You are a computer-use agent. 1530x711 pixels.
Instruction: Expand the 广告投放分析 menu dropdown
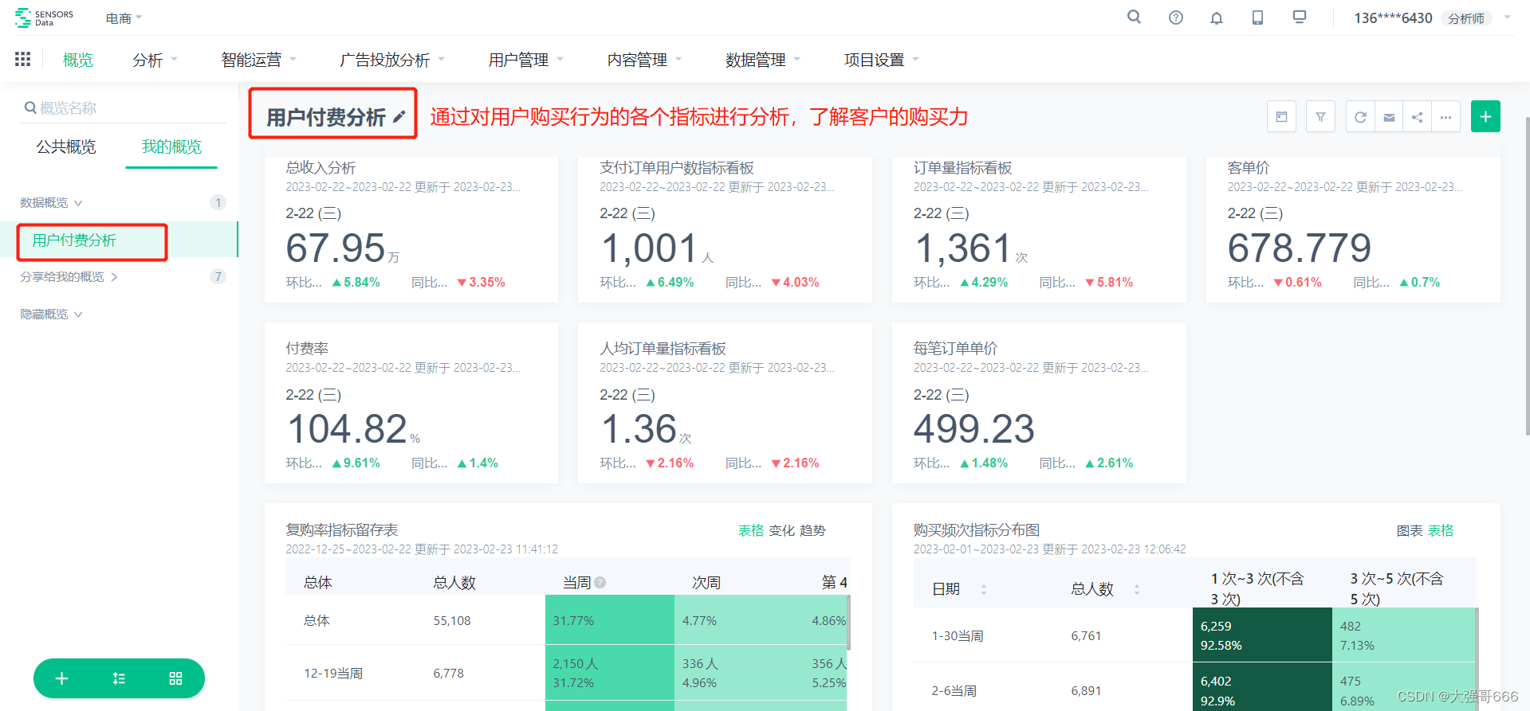coord(392,60)
